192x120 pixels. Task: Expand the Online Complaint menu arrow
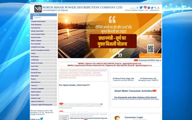(56, 41)
